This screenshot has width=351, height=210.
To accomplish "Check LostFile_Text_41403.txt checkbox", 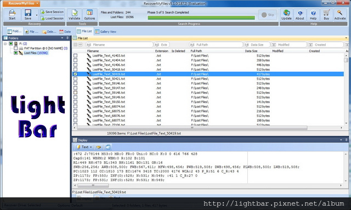I will pyautogui.click(x=76, y=55).
